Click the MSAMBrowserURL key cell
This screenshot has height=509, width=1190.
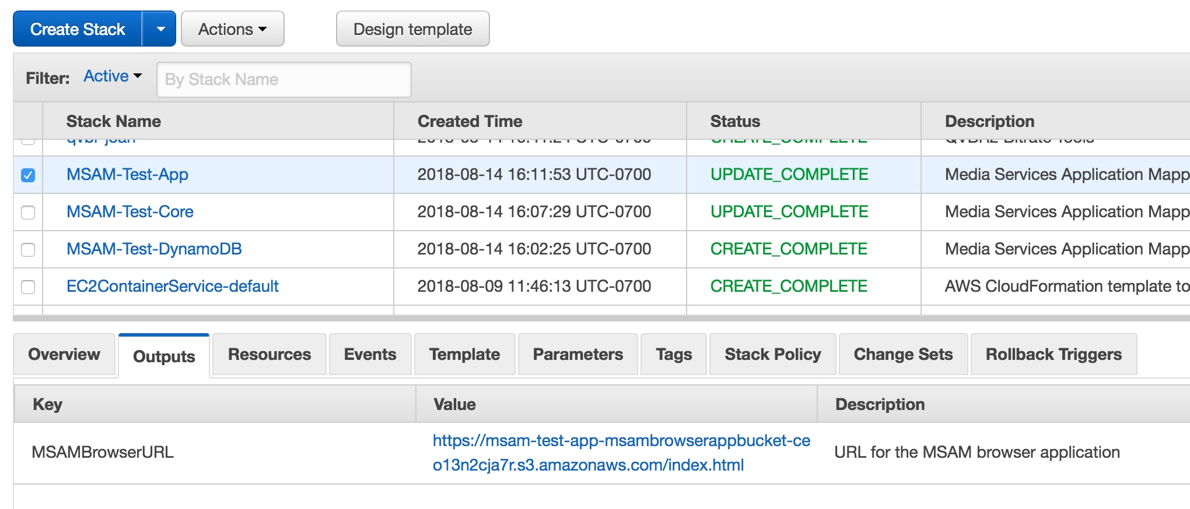[x=103, y=452]
